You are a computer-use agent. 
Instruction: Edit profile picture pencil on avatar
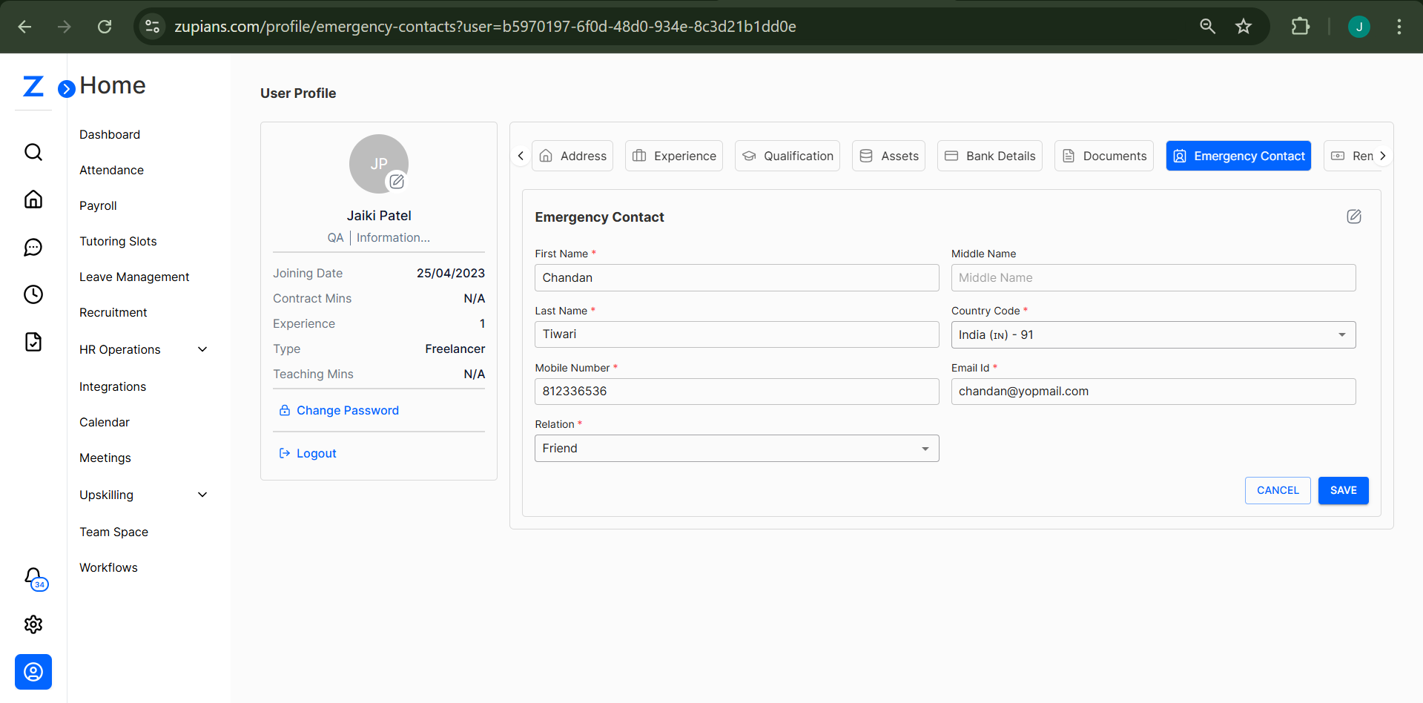coord(397,181)
